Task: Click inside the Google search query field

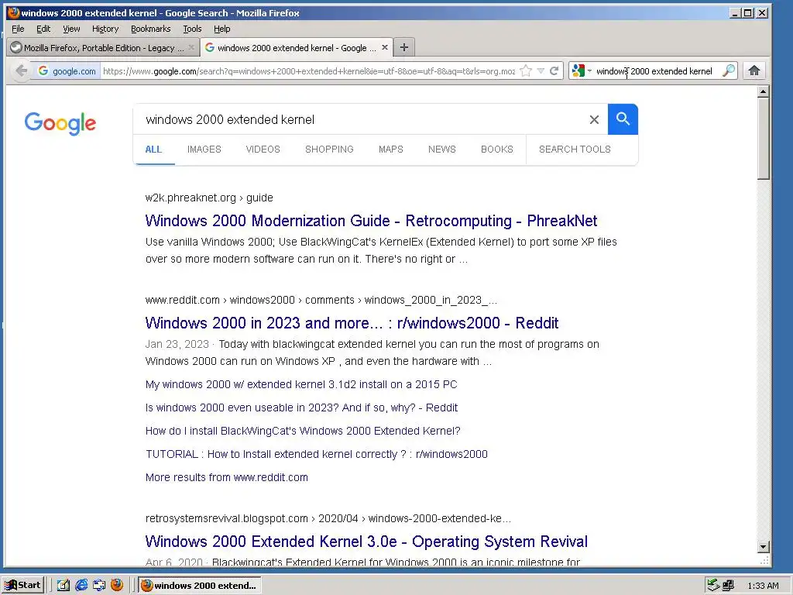Action: click(359, 119)
